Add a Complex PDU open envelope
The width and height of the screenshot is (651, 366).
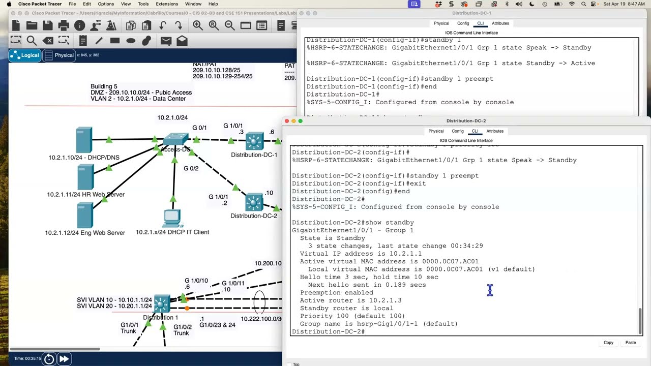pos(182,41)
